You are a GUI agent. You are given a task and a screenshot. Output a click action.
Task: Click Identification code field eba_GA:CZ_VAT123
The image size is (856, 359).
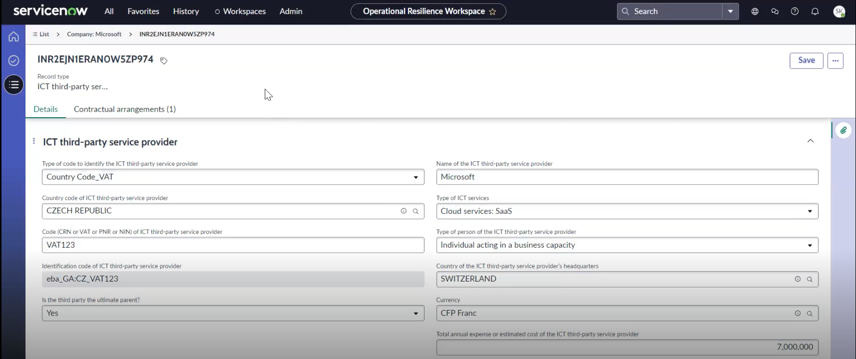click(x=233, y=279)
